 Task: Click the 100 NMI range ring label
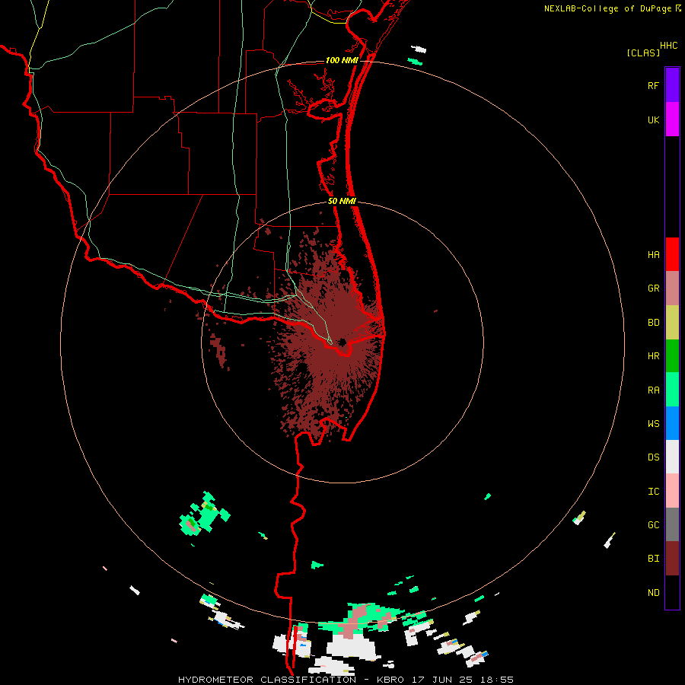tap(341, 60)
